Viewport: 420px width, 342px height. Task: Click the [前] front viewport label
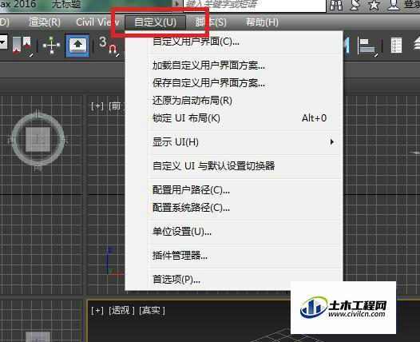(x=116, y=106)
